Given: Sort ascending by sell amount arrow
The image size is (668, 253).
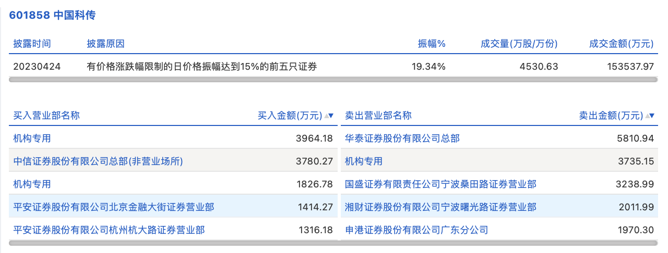Looking at the screenshot, I should (x=648, y=116).
